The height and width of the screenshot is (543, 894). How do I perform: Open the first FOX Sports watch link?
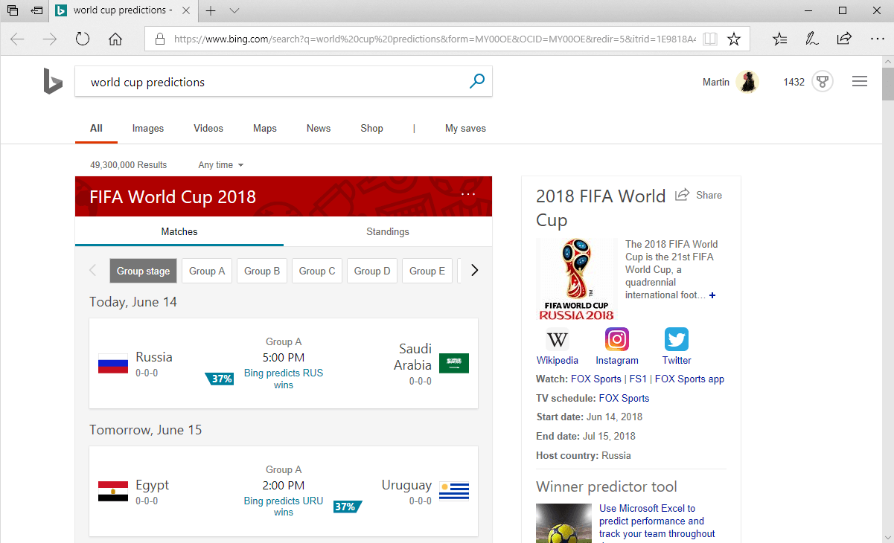(596, 379)
